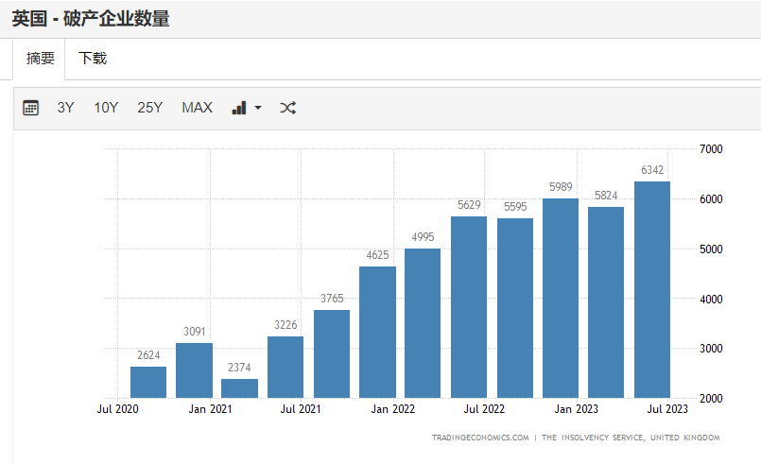Click the bar labeled 2624
This screenshot has width=761, height=464.
[148, 382]
